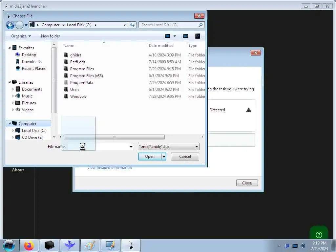Open About in midis2jam2 launcher sidebar

tap(18, 170)
